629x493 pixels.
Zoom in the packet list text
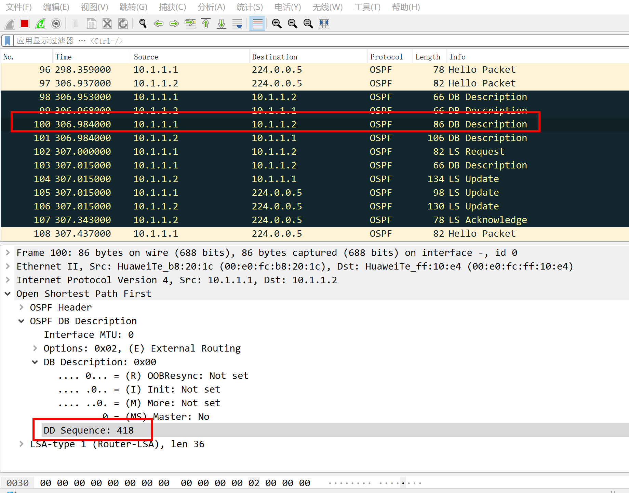(277, 24)
